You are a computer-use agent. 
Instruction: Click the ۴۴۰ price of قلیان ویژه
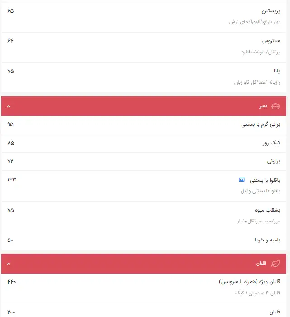click(12, 282)
